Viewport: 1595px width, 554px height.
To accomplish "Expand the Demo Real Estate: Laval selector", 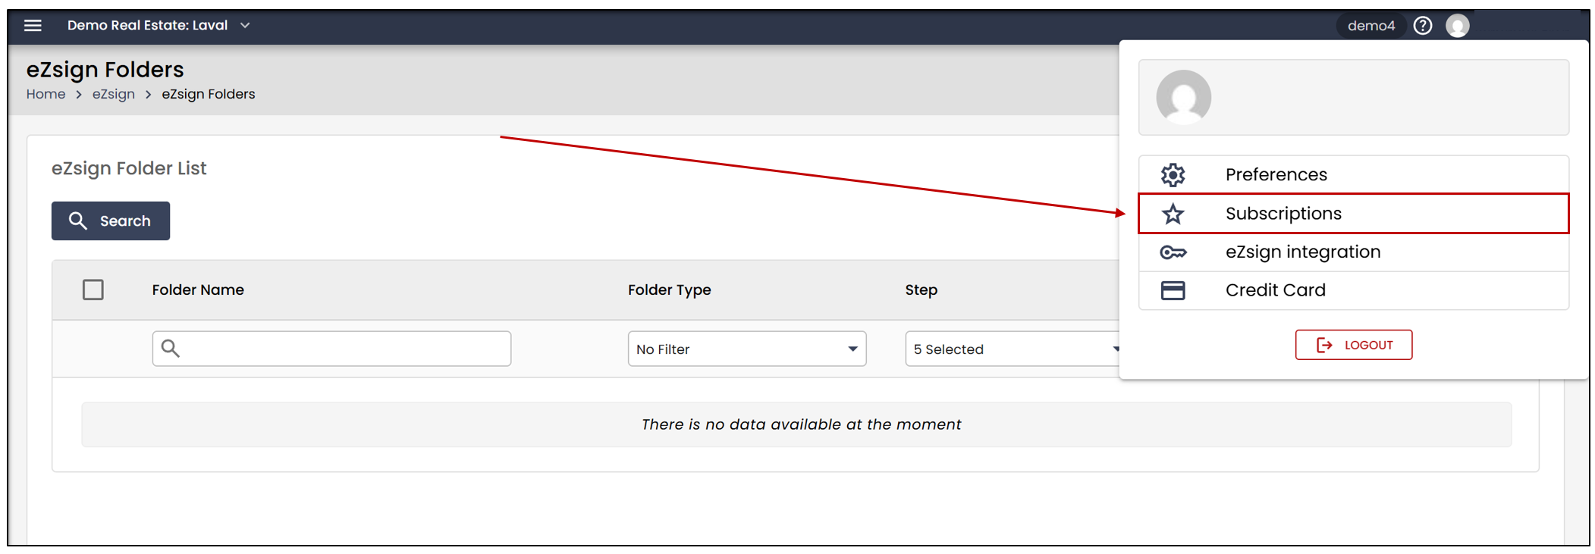I will pyautogui.click(x=159, y=26).
